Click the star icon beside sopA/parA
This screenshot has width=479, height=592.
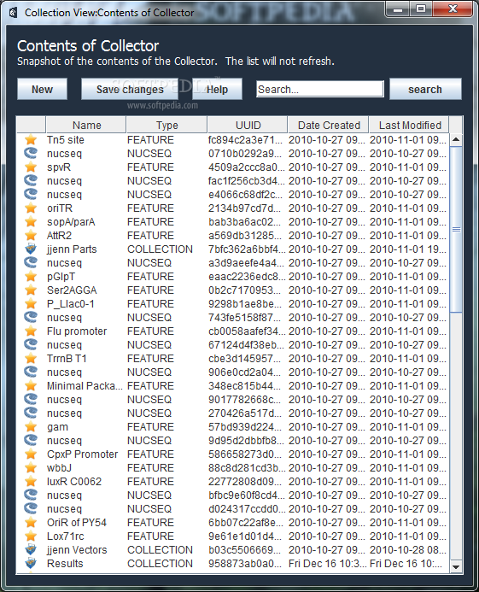[31, 221]
